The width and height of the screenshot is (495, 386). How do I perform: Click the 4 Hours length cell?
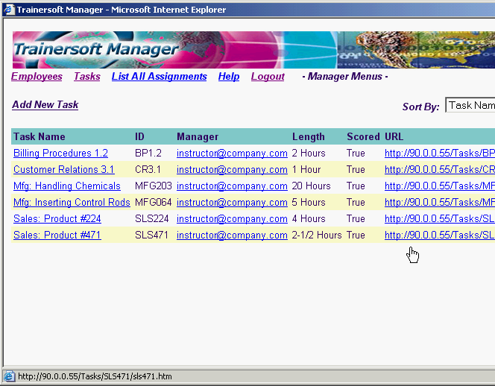tap(309, 219)
